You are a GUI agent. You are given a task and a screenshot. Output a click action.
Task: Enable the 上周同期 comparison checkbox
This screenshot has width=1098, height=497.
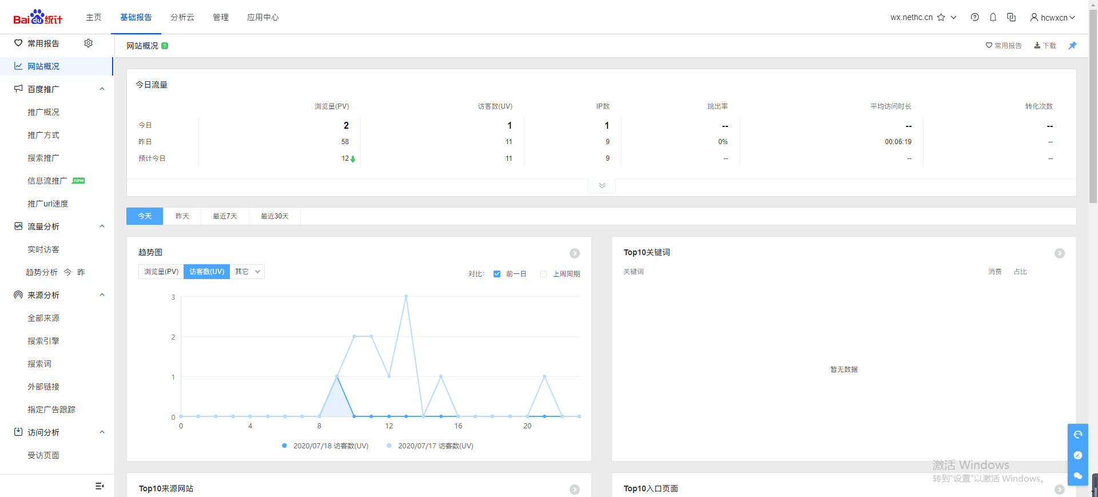click(543, 274)
